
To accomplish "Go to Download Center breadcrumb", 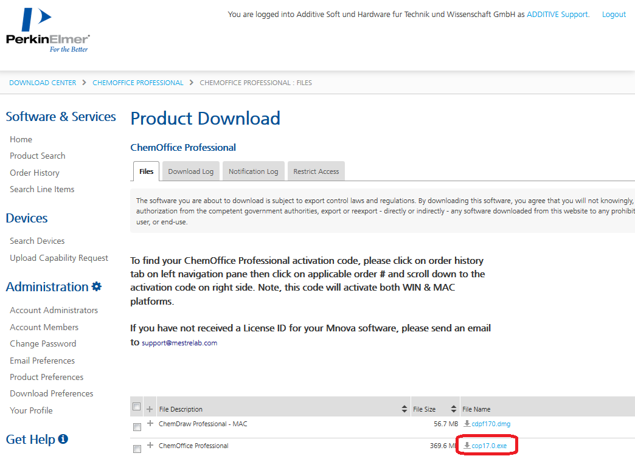I will click(43, 83).
